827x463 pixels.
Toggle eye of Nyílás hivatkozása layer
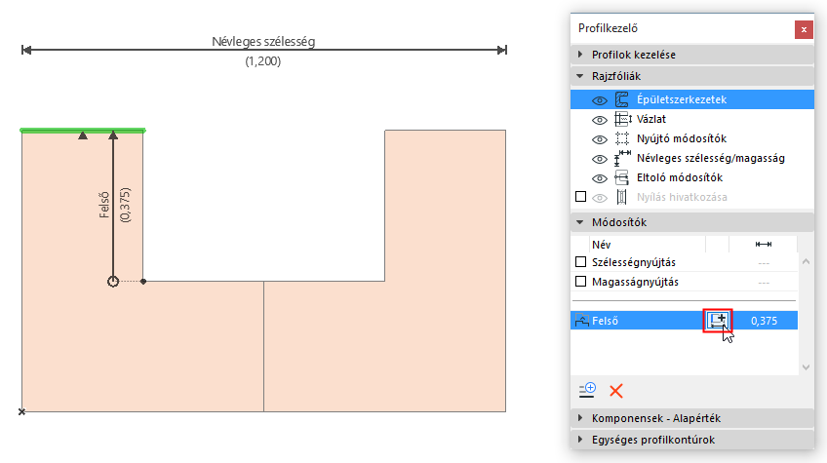pyautogui.click(x=599, y=198)
